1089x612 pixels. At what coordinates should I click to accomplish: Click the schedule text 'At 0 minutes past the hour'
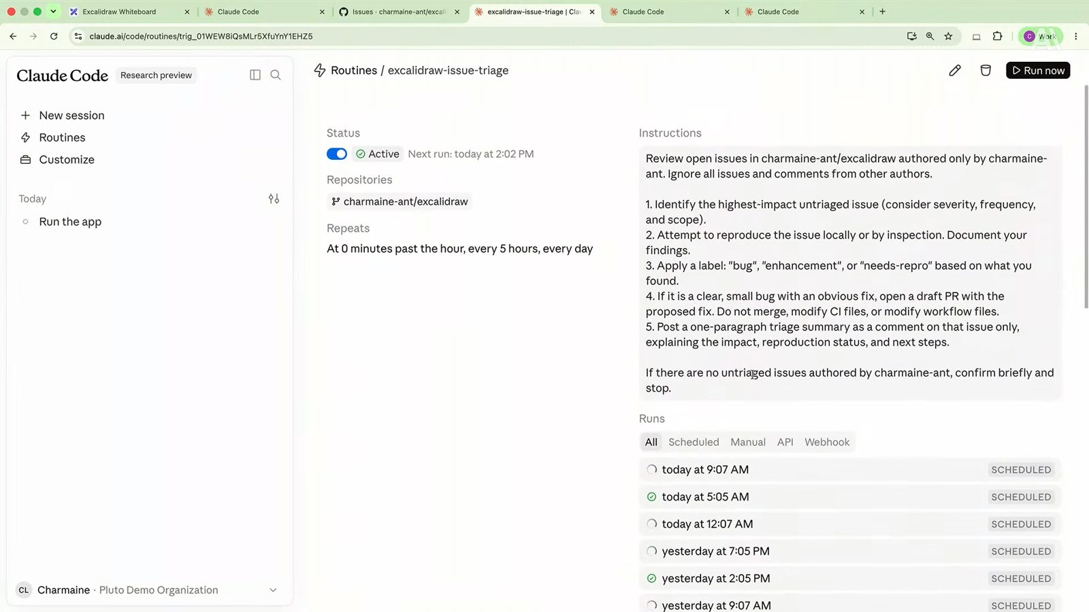pyautogui.click(x=459, y=249)
